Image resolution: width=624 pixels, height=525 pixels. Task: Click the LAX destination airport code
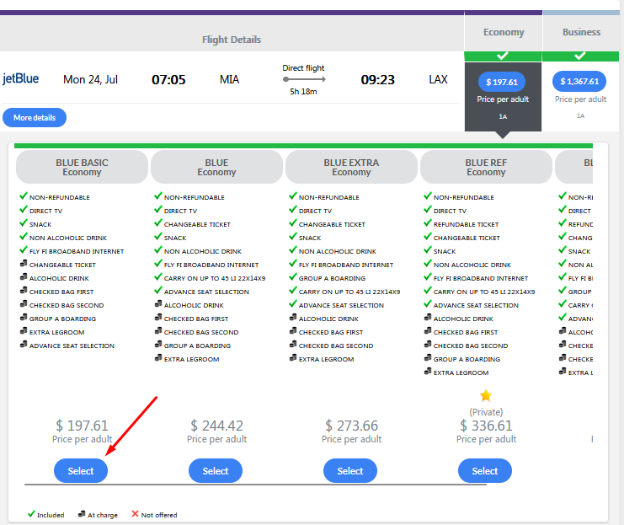pyautogui.click(x=438, y=80)
